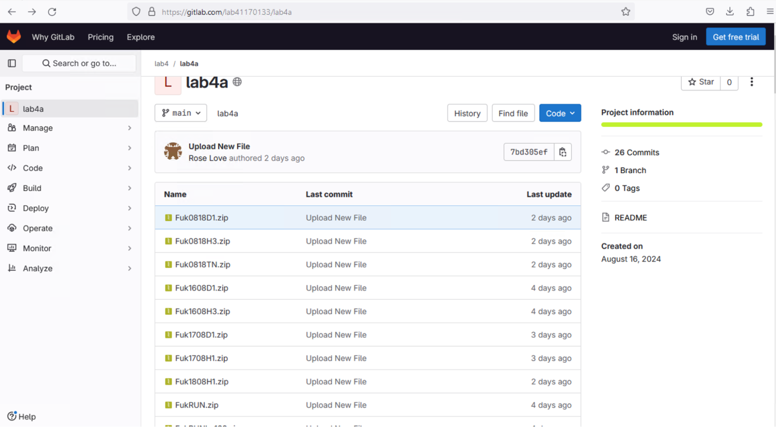Reload the page with refresh icon
The height and width of the screenshot is (427, 776).
click(x=52, y=12)
